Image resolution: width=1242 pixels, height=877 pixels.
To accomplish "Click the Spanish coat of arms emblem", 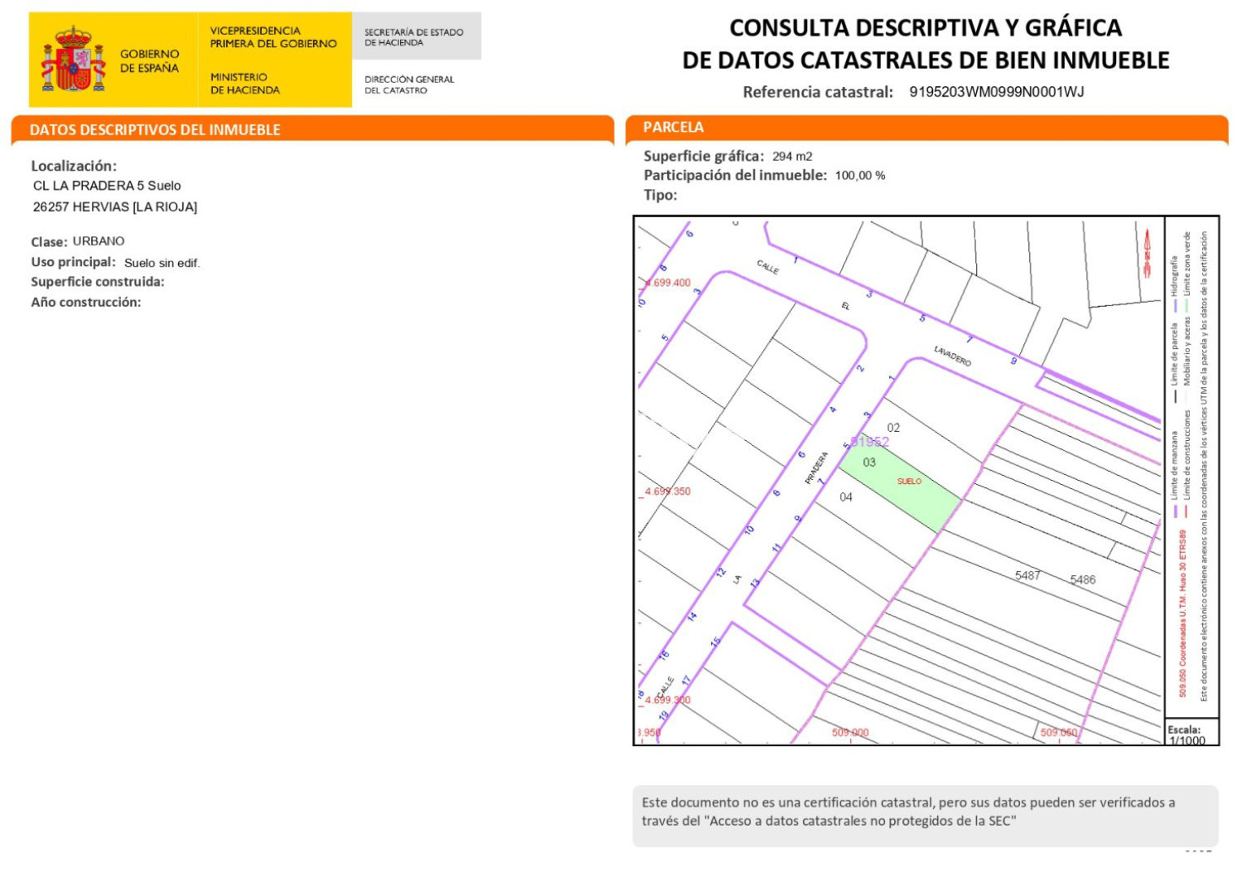I will click(73, 59).
